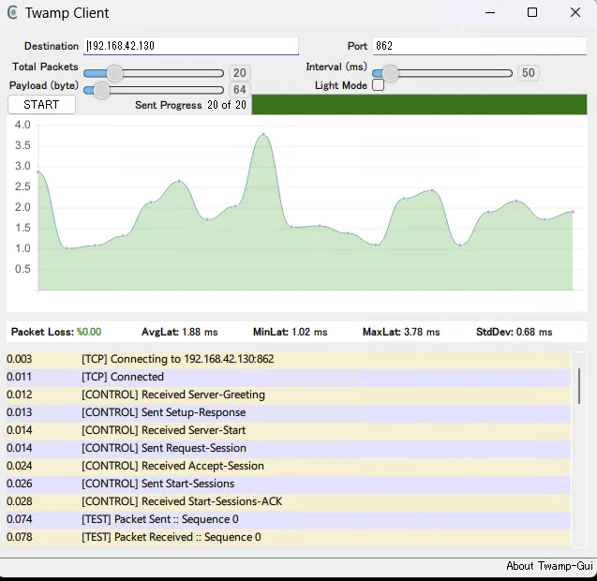Click the Interval value box 50
The height and width of the screenshot is (581, 597).
pos(528,73)
